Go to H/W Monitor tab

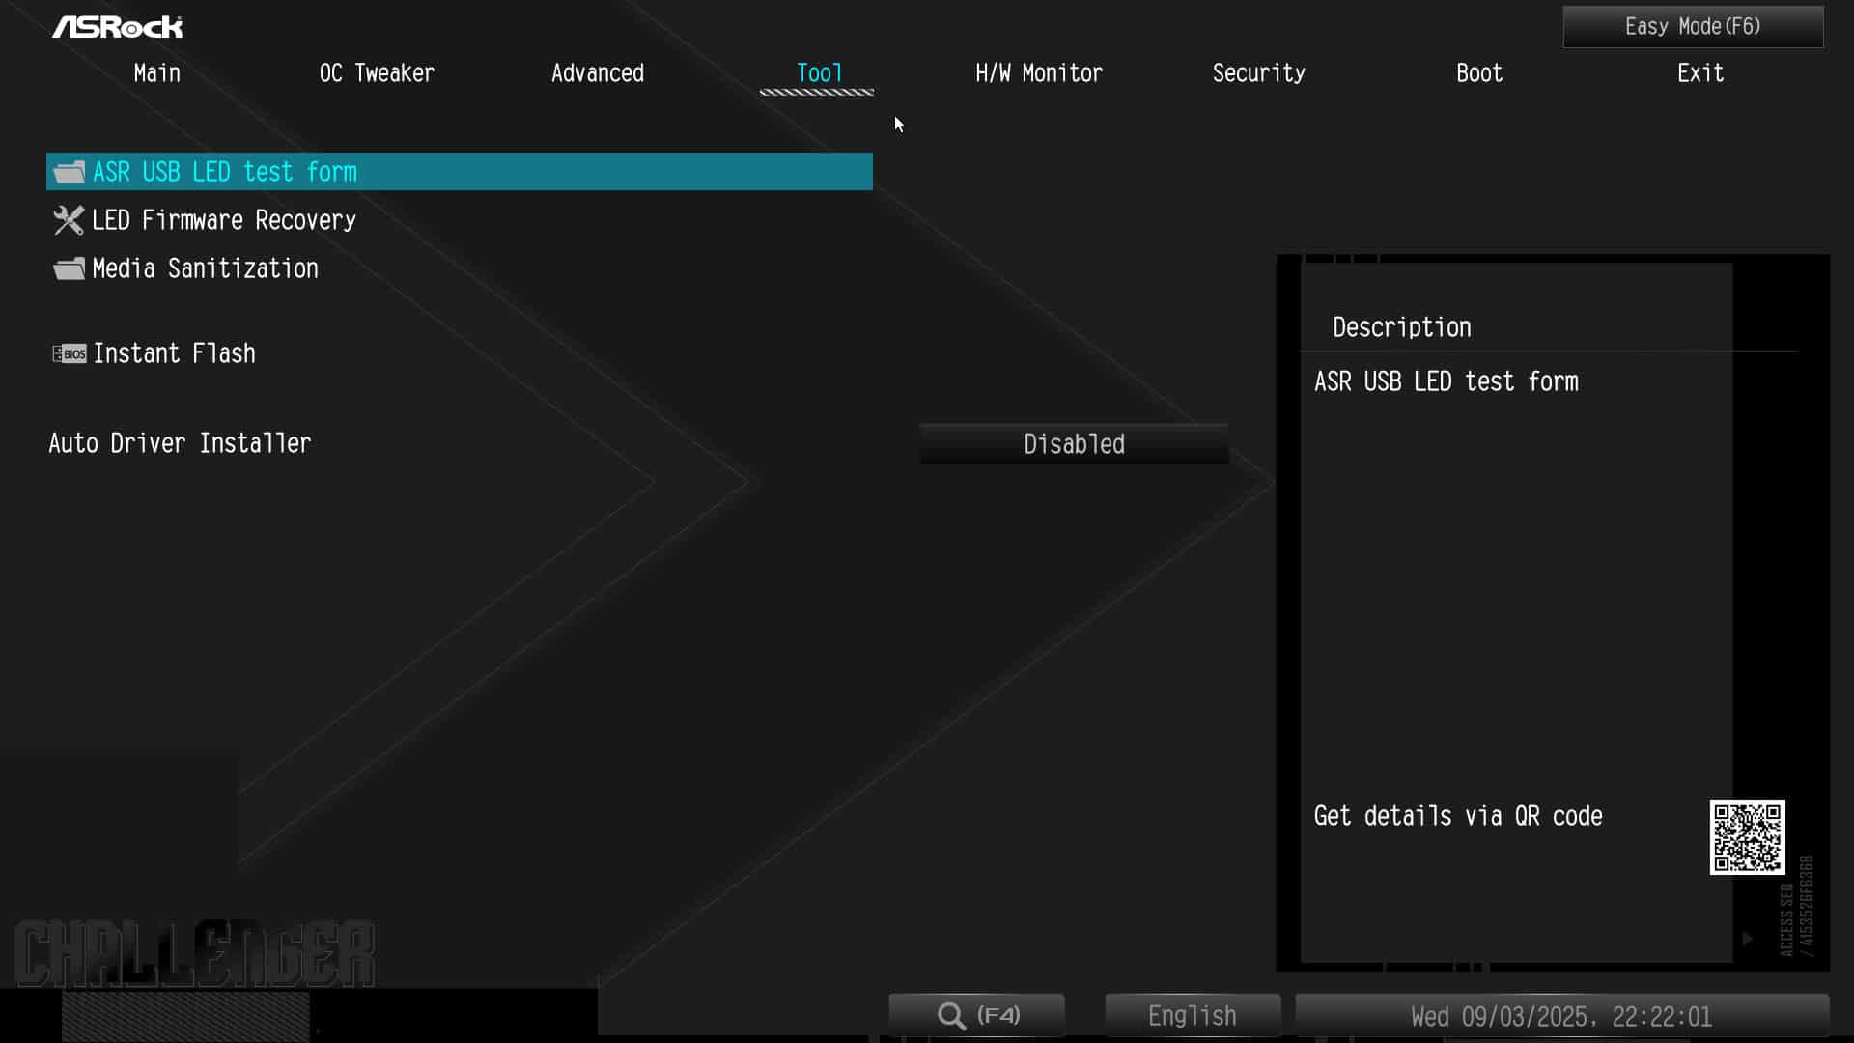[x=1038, y=73]
